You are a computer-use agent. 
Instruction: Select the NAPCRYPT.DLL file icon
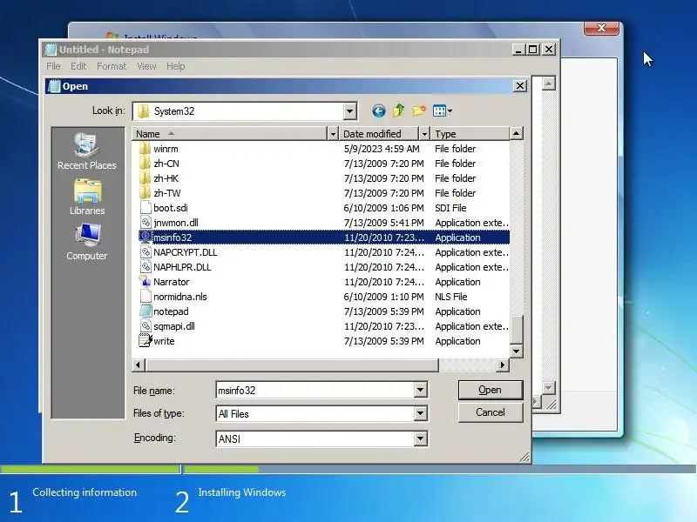click(x=145, y=251)
